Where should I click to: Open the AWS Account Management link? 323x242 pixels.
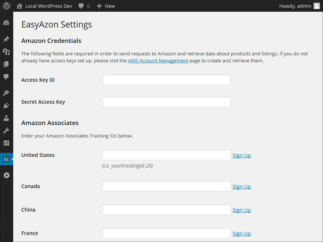(x=158, y=61)
